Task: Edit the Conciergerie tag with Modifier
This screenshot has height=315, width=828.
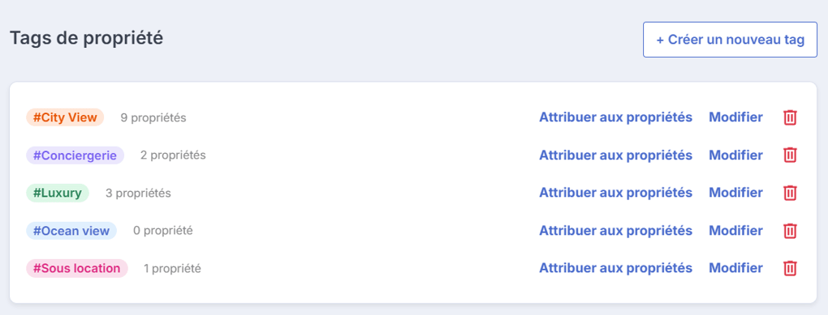Action: [x=735, y=155]
